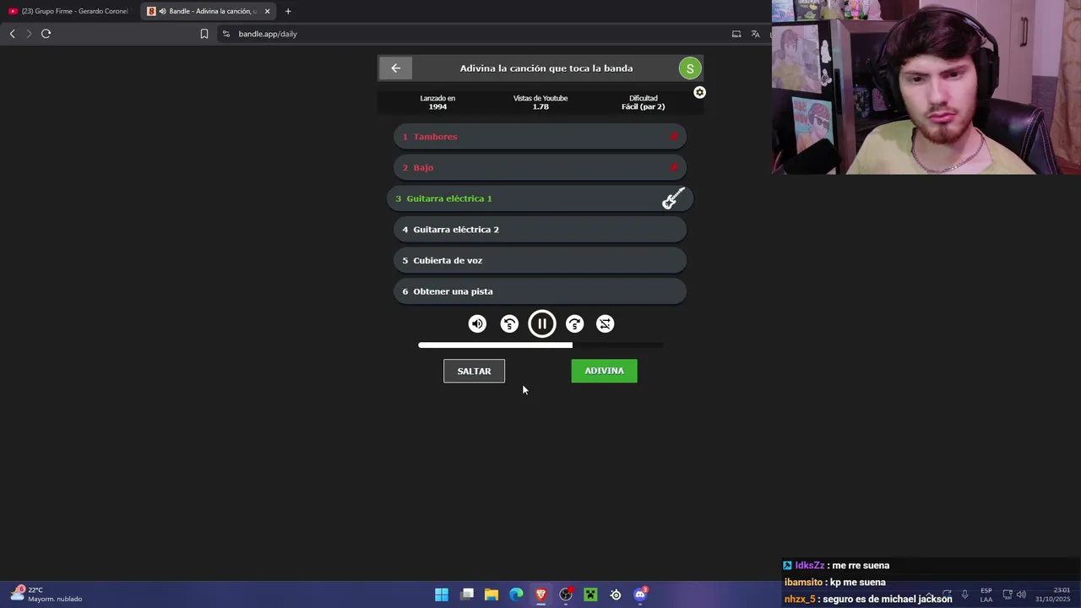Viewport: 1081px width, 608px height.
Task: Go back in browser history
Action: coord(12,34)
